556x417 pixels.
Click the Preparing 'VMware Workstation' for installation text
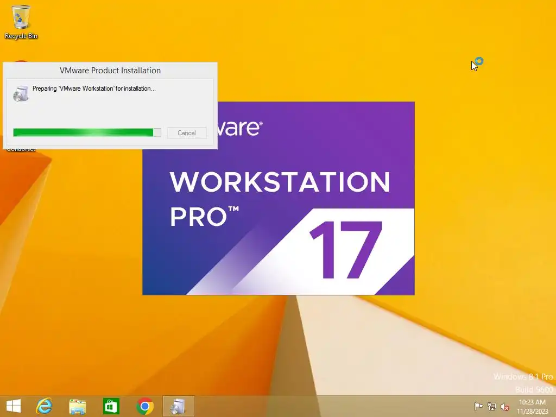(94, 89)
